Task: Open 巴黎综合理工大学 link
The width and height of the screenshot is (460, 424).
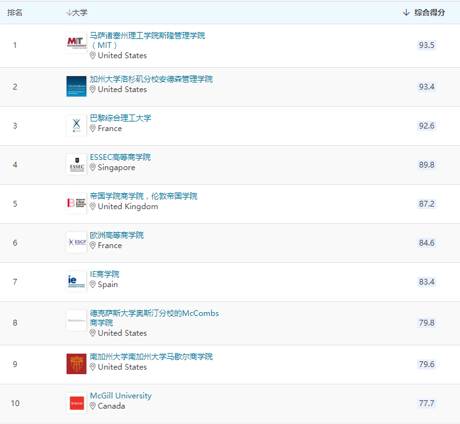Action: tap(120, 118)
